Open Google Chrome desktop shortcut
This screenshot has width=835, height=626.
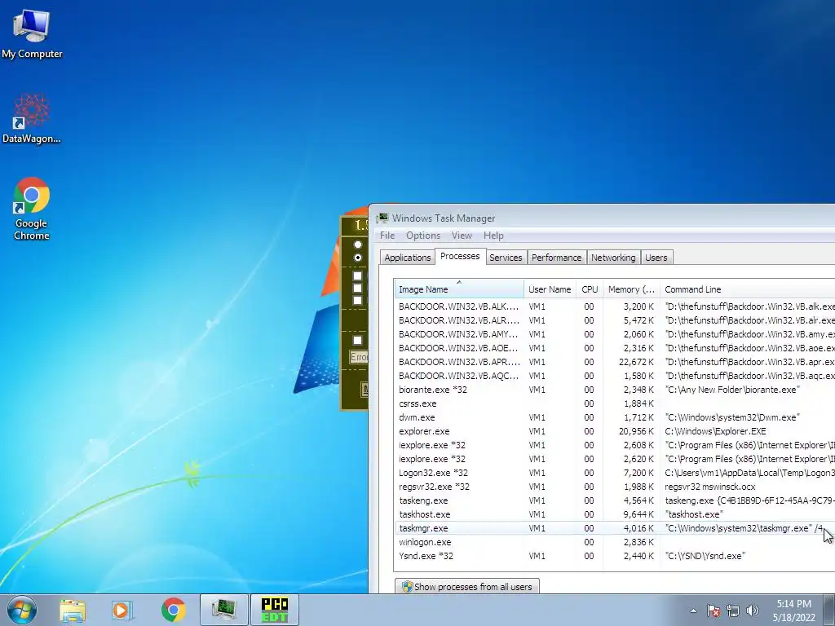(32, 209)
